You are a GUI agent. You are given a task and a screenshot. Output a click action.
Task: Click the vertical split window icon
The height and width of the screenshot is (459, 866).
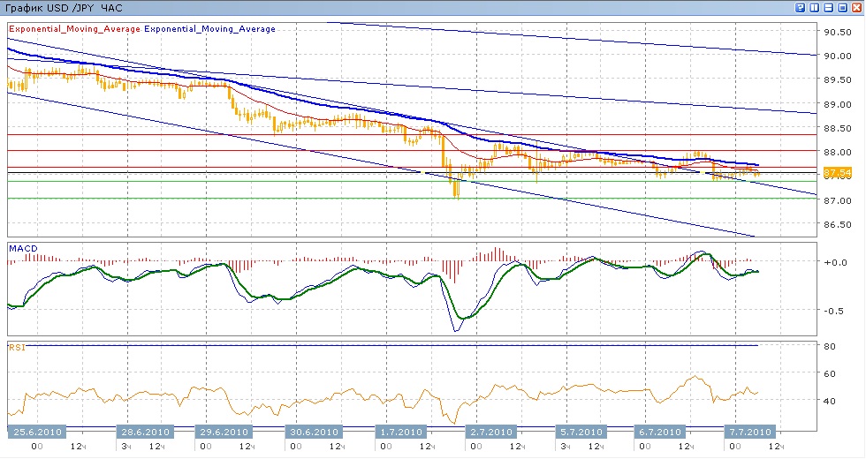pos(815,7)
